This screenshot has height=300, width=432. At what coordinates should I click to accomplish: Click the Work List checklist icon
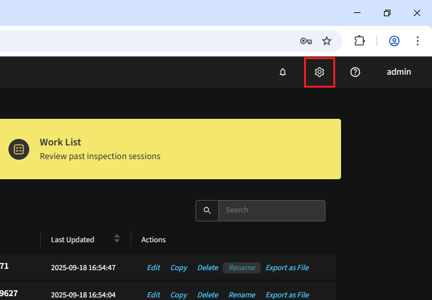click(19, 149)
